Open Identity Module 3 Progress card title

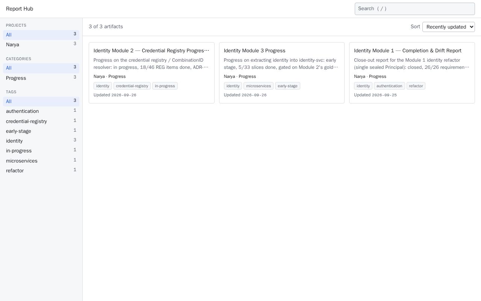tap(254, 50)
